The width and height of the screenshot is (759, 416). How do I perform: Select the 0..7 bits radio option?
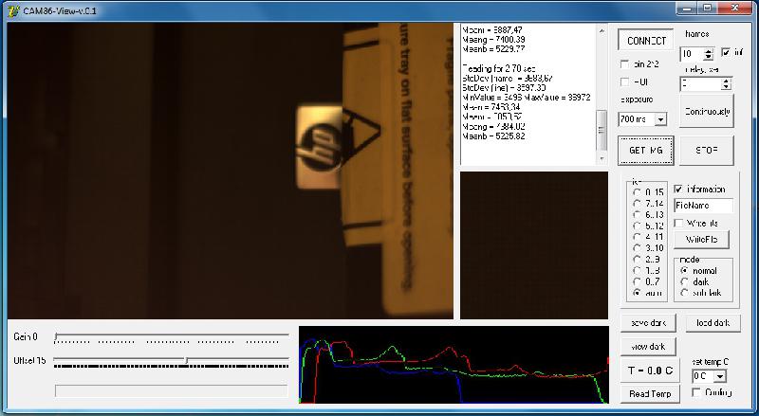point(637,281)
